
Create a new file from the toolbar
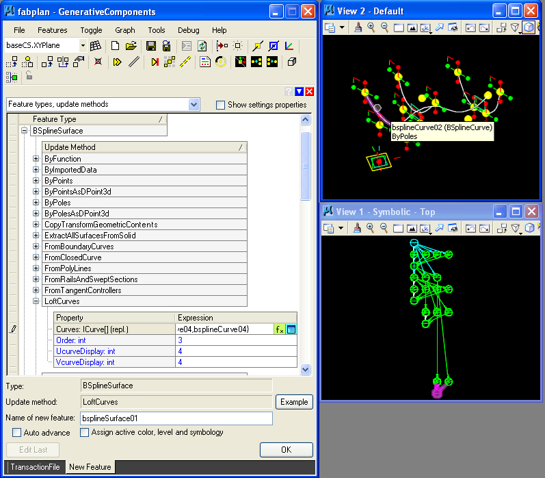click(x=115, y=46)
